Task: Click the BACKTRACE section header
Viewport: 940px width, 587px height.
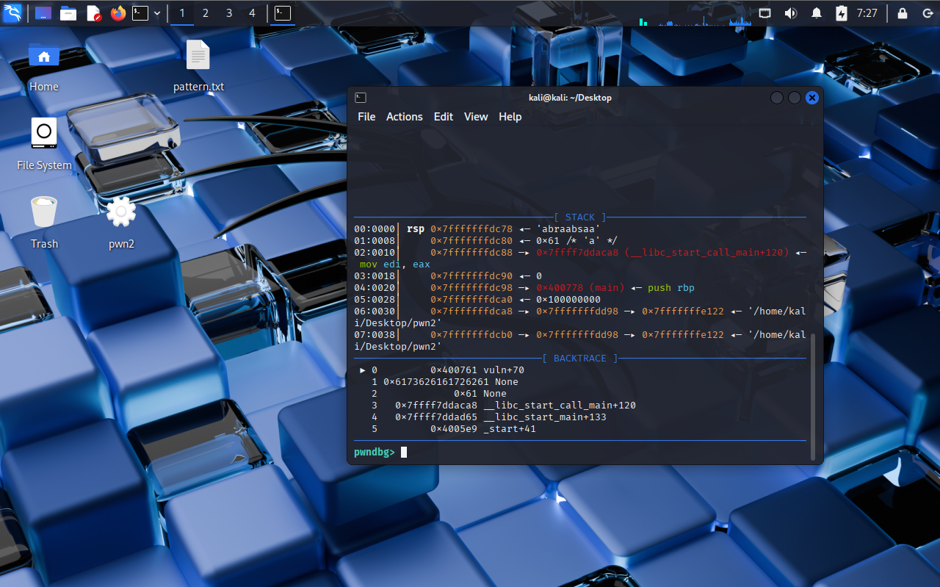Action: click(x=580, y=359)
